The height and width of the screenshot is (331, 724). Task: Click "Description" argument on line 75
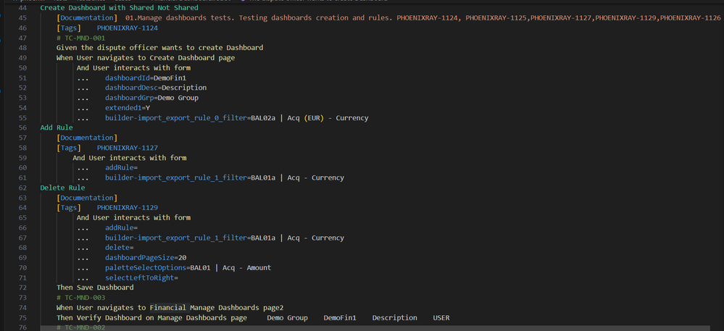395,318
